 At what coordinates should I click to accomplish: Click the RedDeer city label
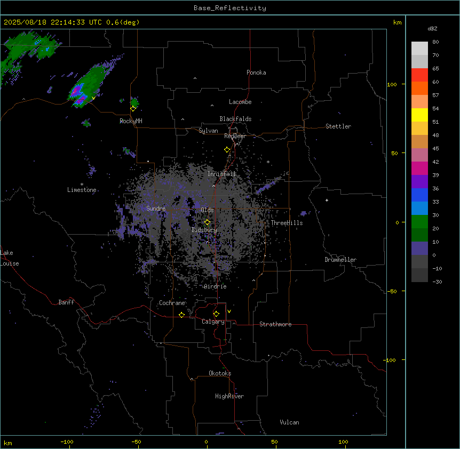(235, 136)
